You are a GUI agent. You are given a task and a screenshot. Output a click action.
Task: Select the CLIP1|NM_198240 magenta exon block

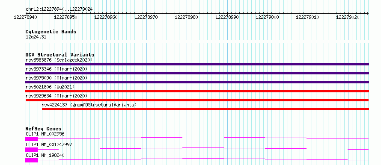pyautogui.click(x=32, y=160)
